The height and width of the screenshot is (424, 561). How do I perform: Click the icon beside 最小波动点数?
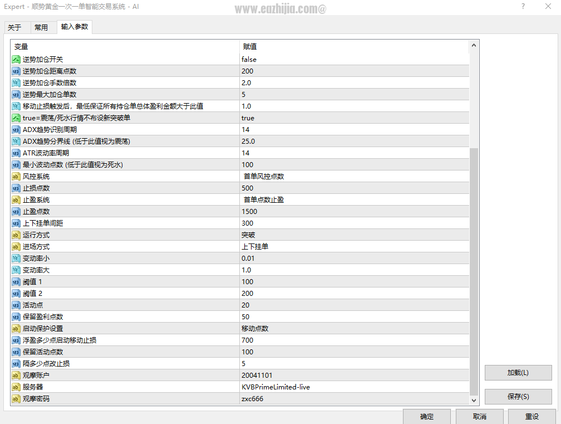16,165
